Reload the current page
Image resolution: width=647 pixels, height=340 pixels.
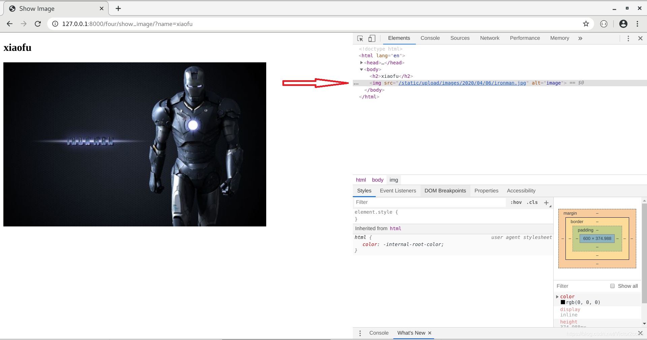(x=38, y=24)
